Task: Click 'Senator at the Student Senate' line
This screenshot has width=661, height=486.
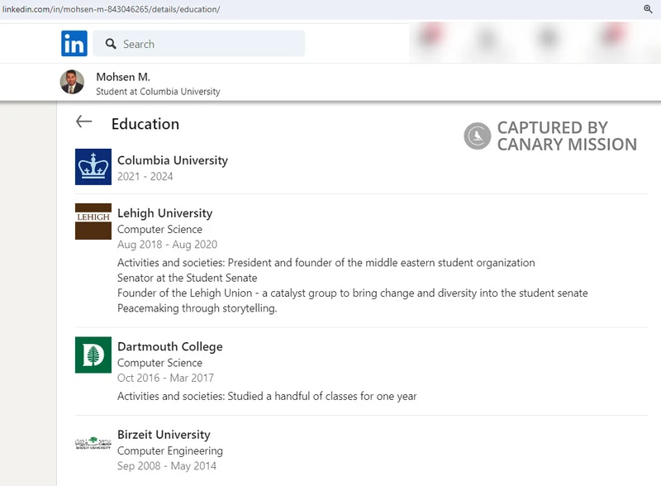Action: [188, 278]
